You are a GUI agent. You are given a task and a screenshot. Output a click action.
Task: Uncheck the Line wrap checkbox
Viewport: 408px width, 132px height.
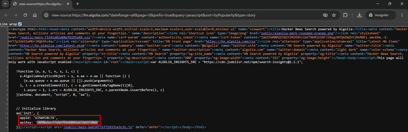coord(20,24)
